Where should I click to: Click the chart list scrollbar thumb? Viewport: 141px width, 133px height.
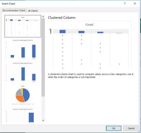click(x=43, y=57)
